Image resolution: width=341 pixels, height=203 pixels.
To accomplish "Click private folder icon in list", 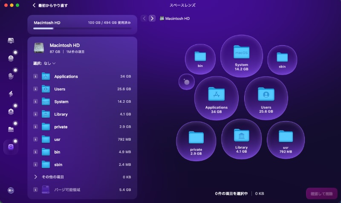I will [46, 127].
